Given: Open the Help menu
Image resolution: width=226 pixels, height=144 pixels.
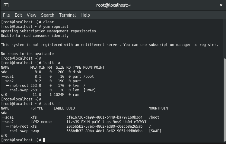Looking at the screenshot, I should click(85, 15).
